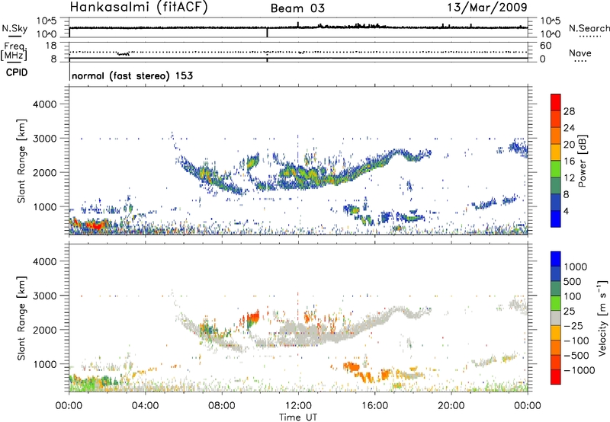
Task: Click the Time UT axis title
Action: (298, 417)
